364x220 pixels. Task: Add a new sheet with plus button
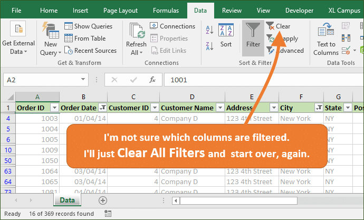pyautogui.click(x=103, y=200)
